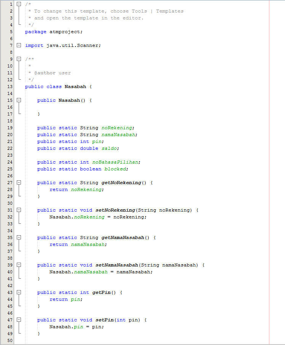Click the 'pin' field declaration on line 21

pos(96,141)
